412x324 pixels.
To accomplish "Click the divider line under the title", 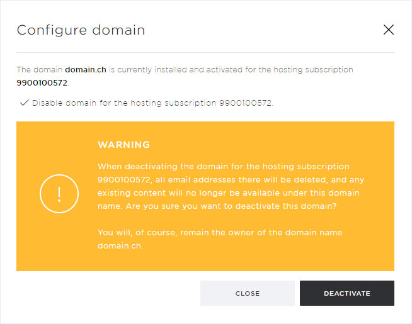I will (205, 52).
